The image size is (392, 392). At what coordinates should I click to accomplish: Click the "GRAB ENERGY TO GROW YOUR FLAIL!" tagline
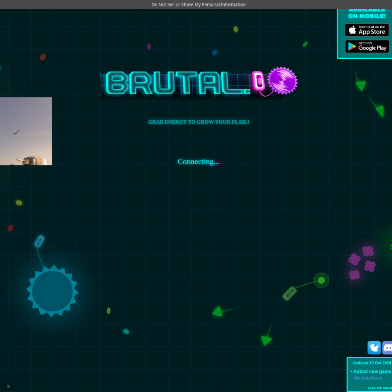click(199, 122)
